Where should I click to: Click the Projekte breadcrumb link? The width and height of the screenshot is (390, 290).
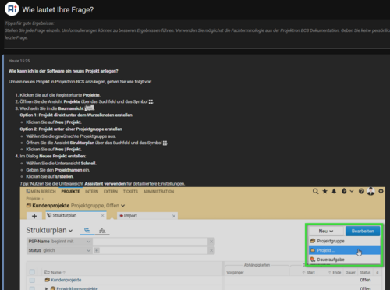click(x=33, y=199)
